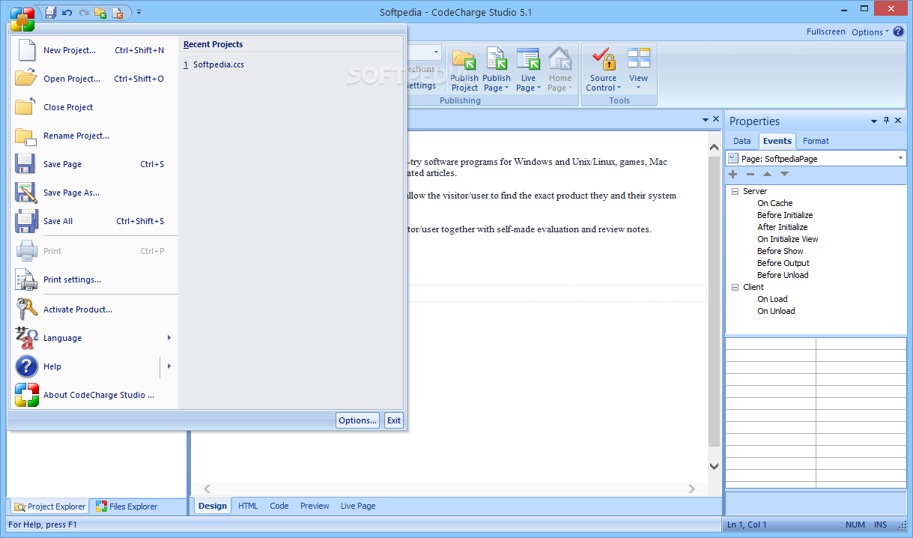Select Rename Project... entry
This screenshot has width=913, height=538.
(94, 136)
